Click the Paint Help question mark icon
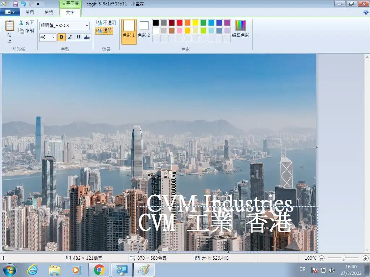This screenshot has height=277, width=370. tap(366, 13)
